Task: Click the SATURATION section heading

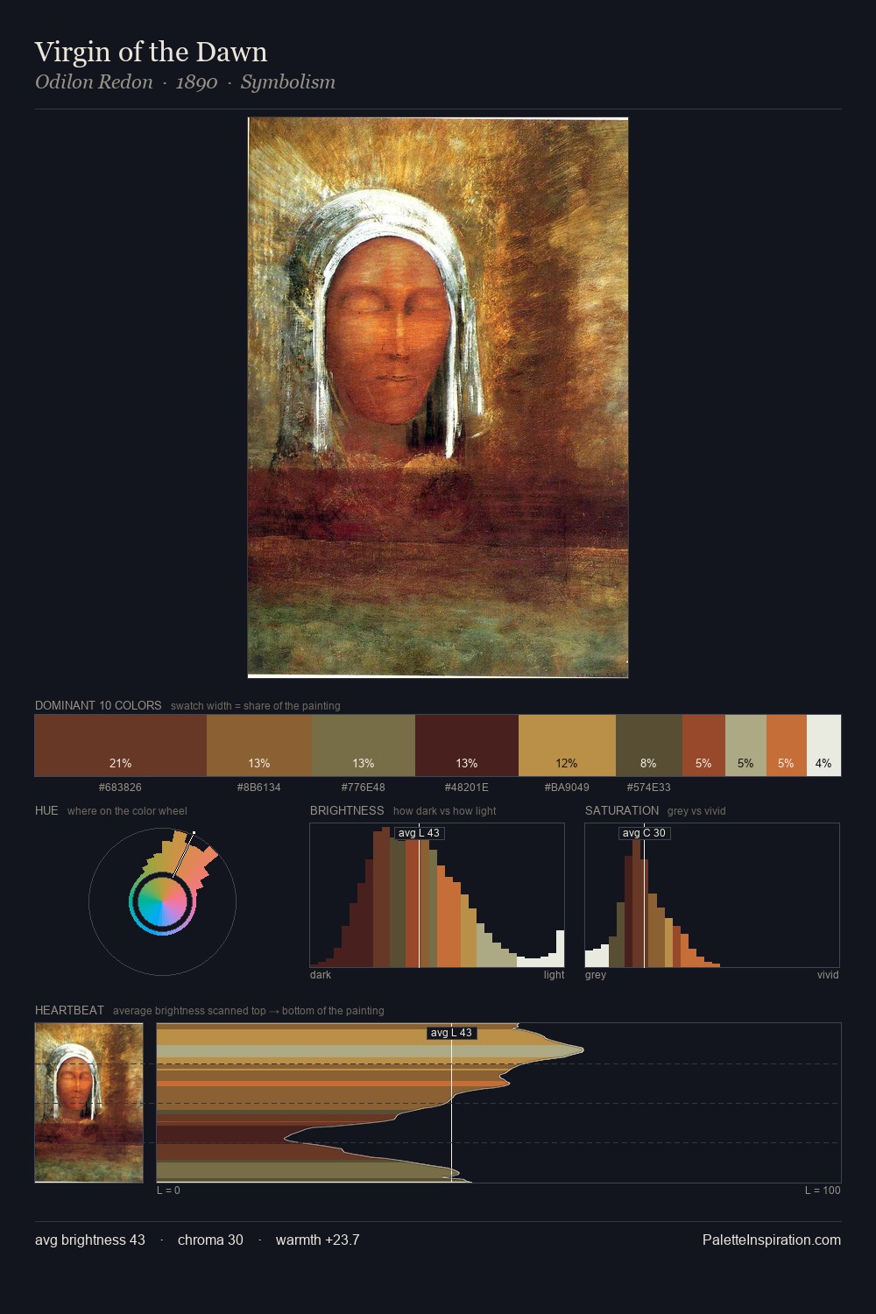Action: click(622, 810)
